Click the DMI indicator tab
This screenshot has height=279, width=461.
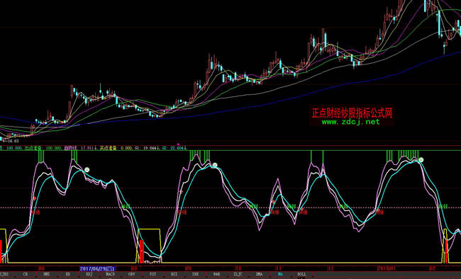[x=46, y=274]
